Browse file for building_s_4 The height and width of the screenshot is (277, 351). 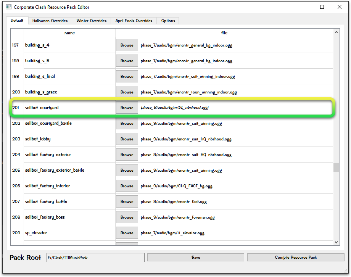point(127,45)
